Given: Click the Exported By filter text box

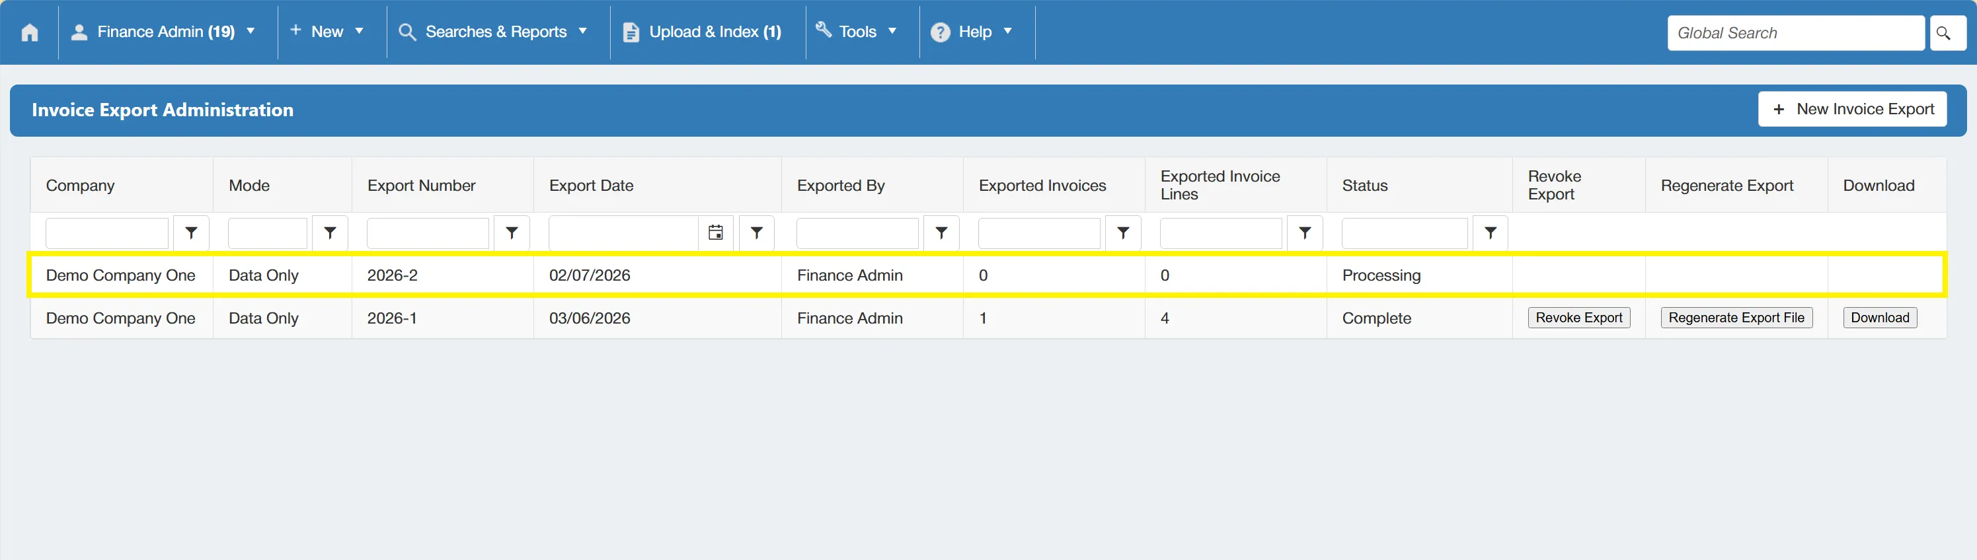Looking at the screenshot, I should [857, 233].
